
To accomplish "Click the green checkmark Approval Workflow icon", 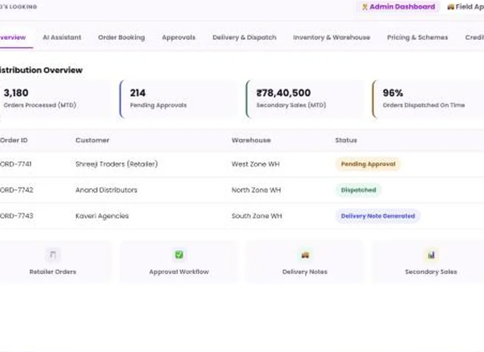I will point(179,255).
